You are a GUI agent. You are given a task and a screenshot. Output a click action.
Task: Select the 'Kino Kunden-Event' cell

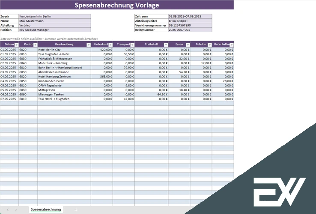(64, 81)
